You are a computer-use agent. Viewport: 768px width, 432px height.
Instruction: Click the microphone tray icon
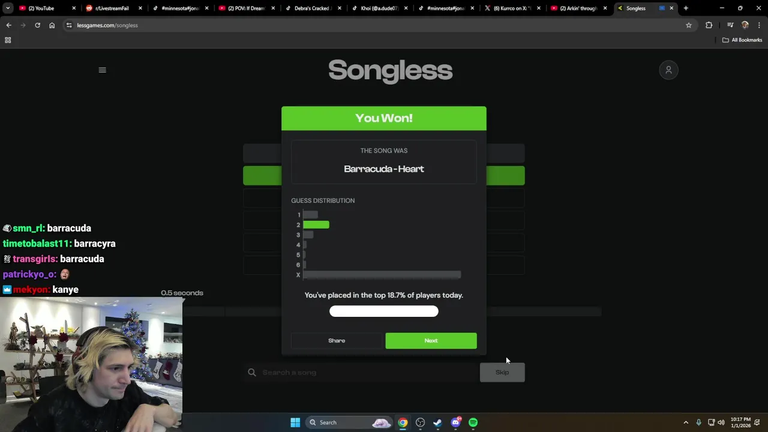(698, 422)
